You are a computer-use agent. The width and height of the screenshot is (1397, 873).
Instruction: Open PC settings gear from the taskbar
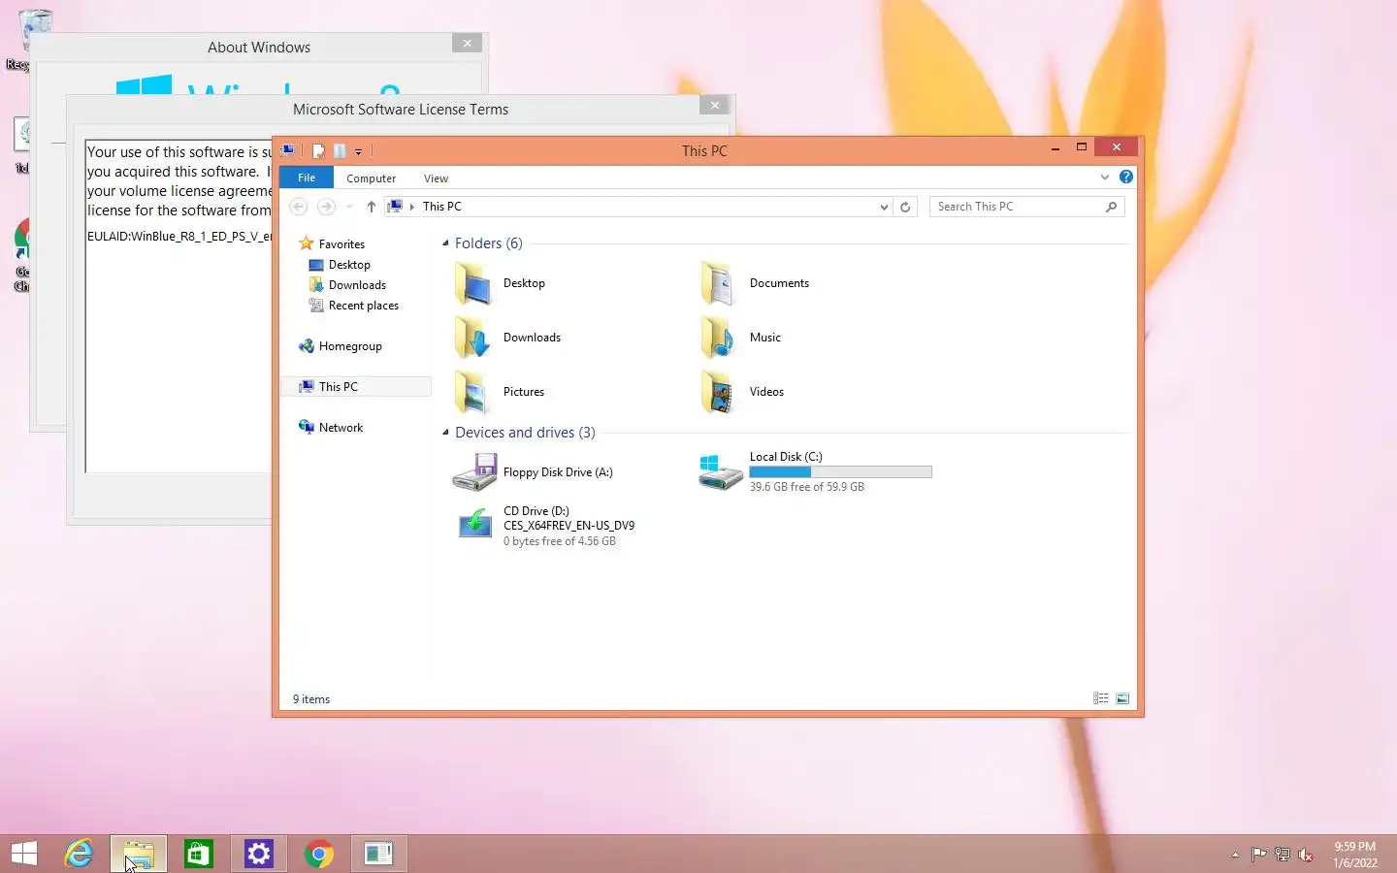tap(259, 854)
